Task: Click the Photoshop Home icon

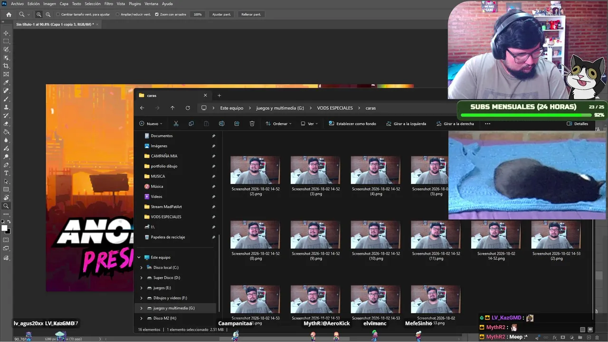Action: [x=9, y=14]
